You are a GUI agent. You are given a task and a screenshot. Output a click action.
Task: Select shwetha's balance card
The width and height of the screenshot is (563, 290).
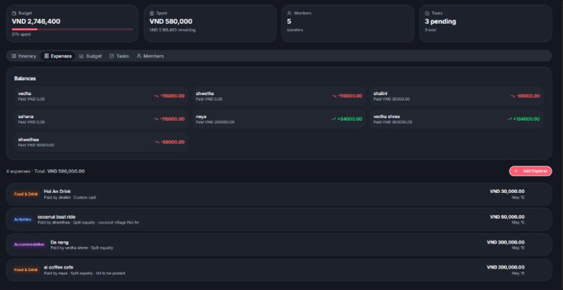click(279, 96)
